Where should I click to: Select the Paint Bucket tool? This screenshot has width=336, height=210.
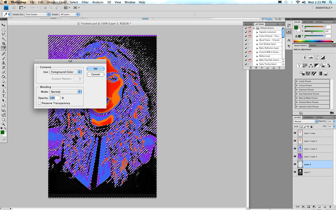coord(3,77)
